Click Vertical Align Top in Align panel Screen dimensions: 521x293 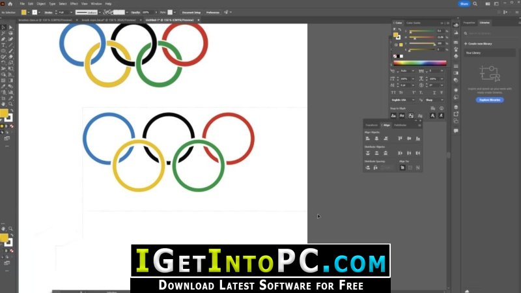(x=400, y=139)
